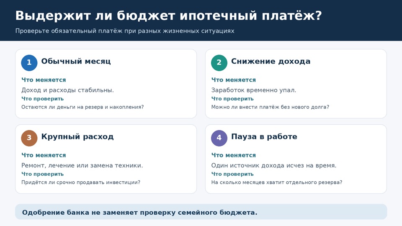The height and width of the screenshot is (226, 402).
Task: Click 'Что проверить' in the Снижение дохода card
Action: (232, 99)
